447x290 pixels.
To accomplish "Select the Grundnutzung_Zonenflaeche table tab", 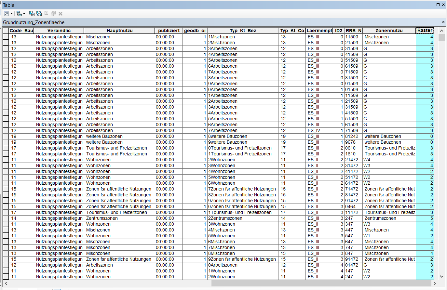I will click(x=34, y=22).
